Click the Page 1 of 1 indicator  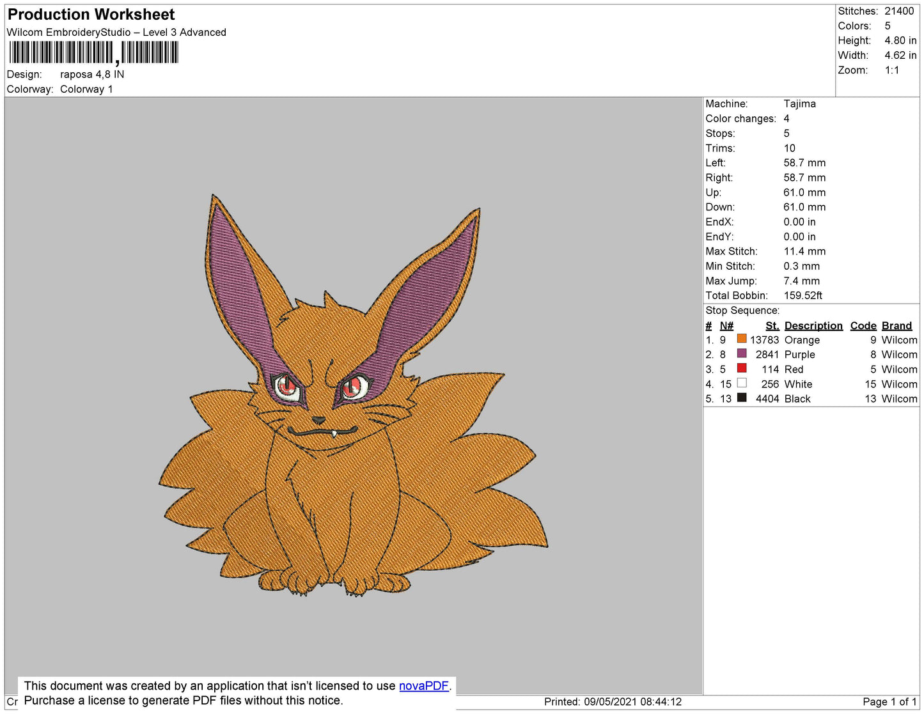[x=889, y=702]
